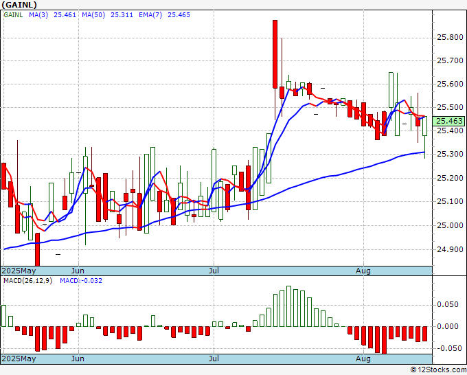Click Aug on the MACD time axis
467x375 pixels.
pos(363,359)
